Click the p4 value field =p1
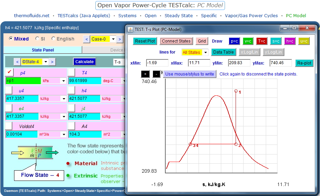The image size is (320, 196). click(x=23, y=81)
